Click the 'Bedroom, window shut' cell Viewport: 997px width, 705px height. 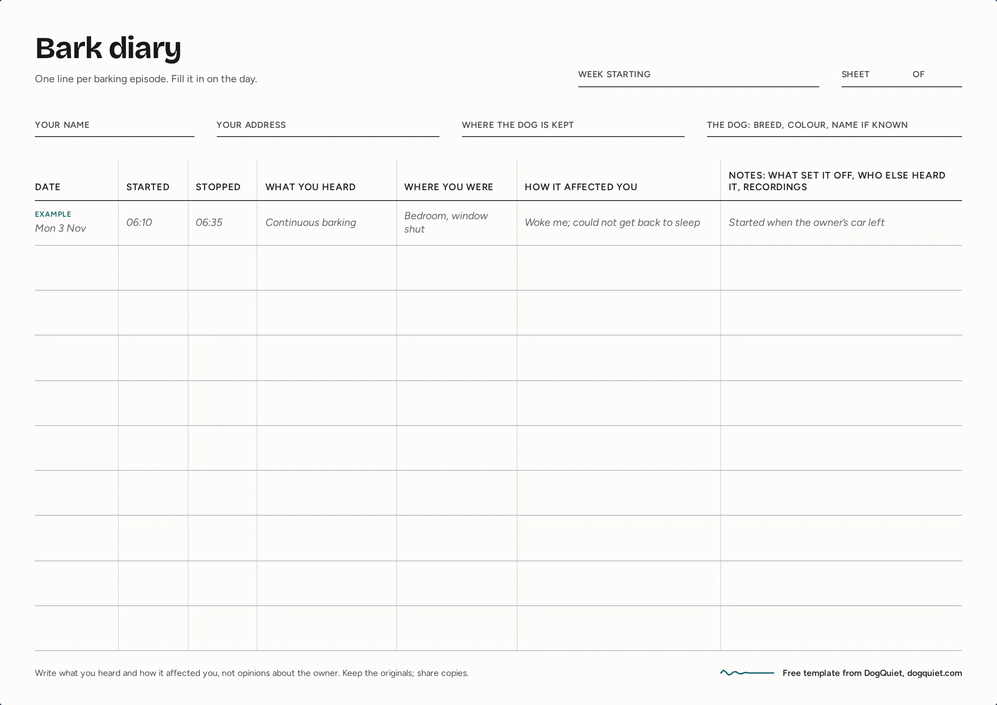point(446,222)
